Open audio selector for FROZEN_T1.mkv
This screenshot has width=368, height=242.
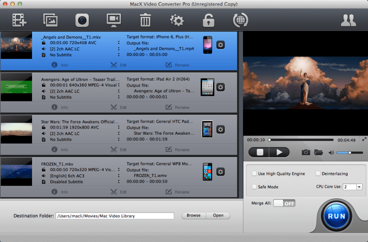119,176
